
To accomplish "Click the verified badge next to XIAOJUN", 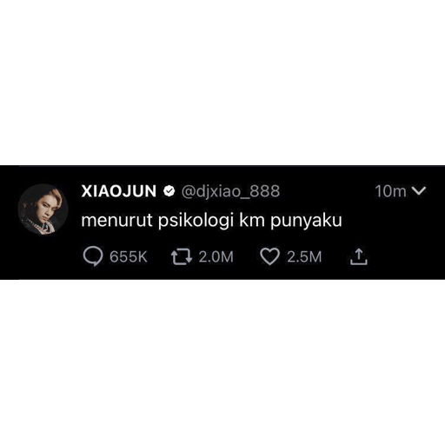I will (169, 191).
